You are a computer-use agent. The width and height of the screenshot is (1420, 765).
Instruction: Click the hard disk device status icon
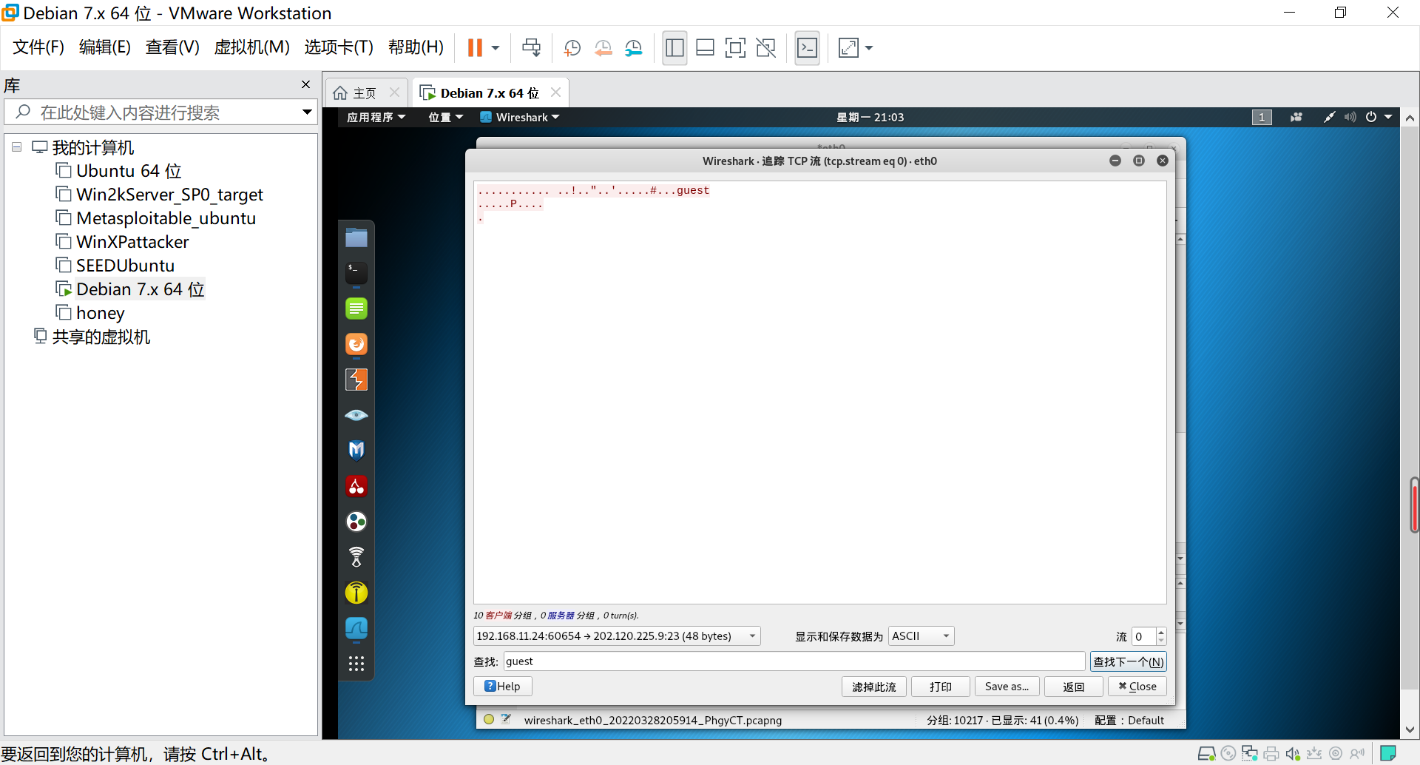tap(1206, 753)
